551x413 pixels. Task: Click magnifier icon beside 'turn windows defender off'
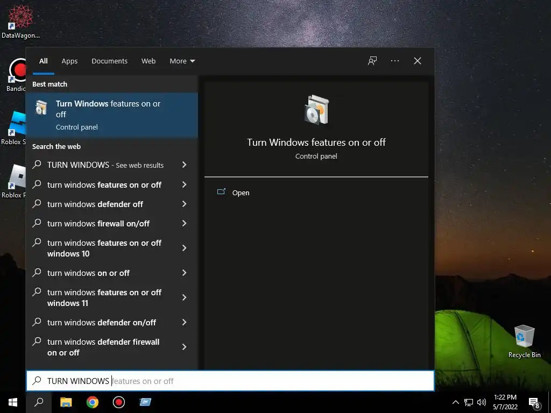pos(37,204)
